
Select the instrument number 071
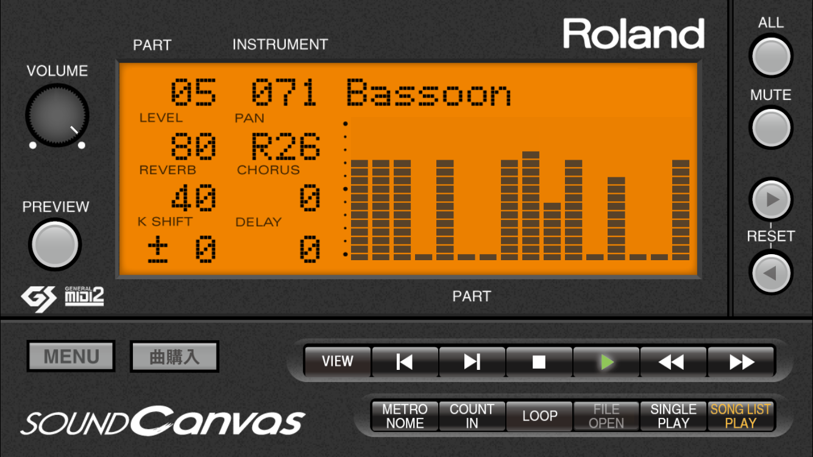click(285, 93)
